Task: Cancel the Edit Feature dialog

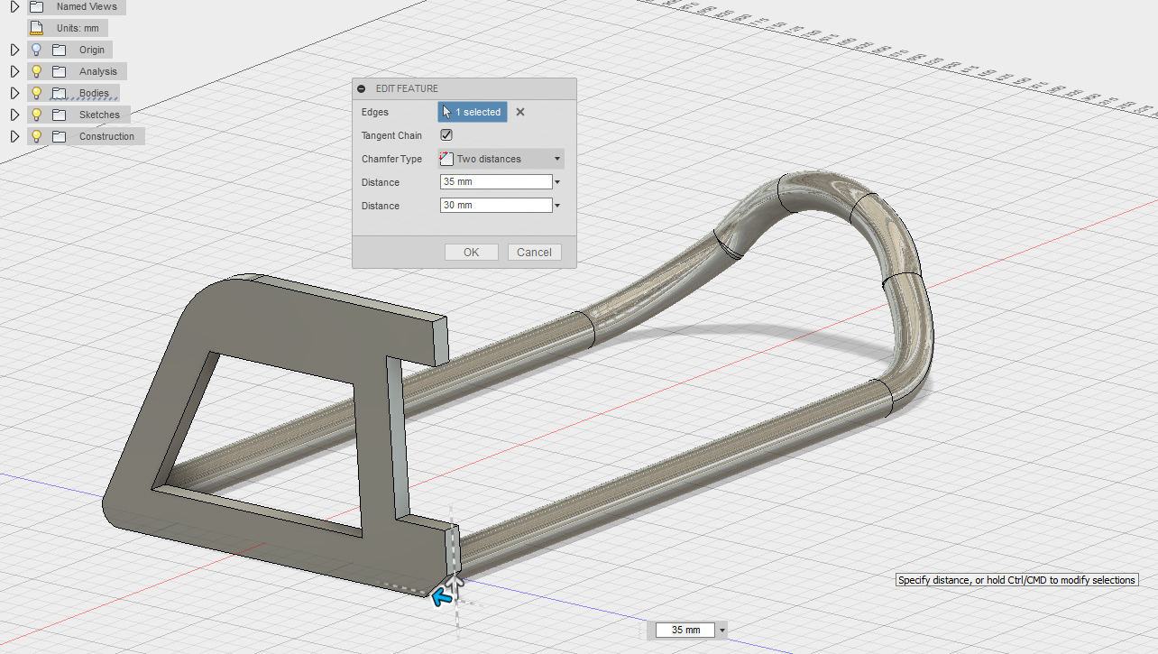Action: pos(534,253)
